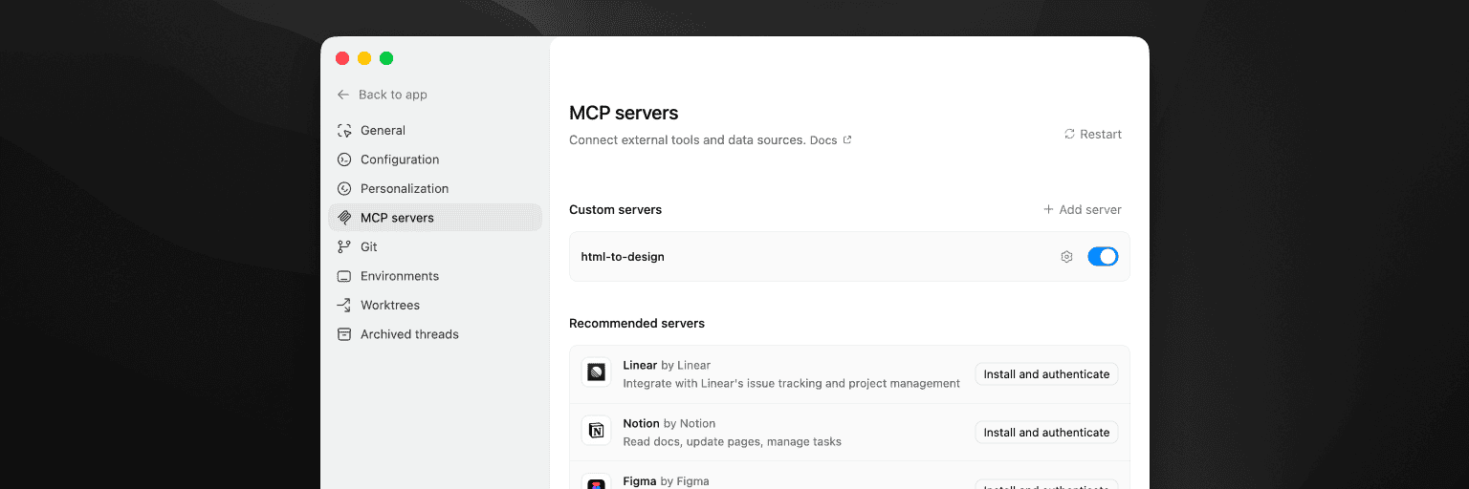The width and height of the screenshot is (1469, 489).
Task: Click Back to app arrow
Action: click(x=343, y=95)
